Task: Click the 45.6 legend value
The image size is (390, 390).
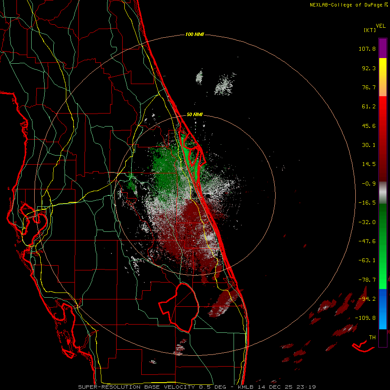Action: [x=369, y=126]
